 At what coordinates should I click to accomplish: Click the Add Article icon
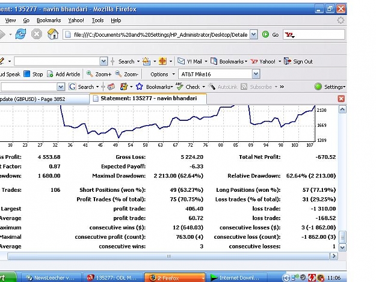pos(50,74)
